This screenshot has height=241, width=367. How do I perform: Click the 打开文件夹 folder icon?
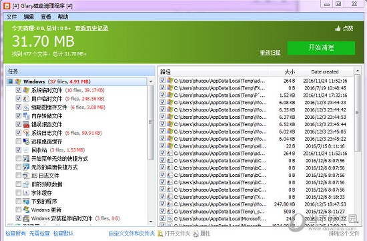click(x=160, y=234)
